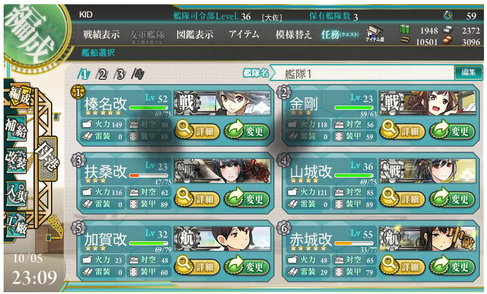Screen dimensions: 487x294
Task: Click the 編集 fleet name edit button
Action: tap(468, 73)
